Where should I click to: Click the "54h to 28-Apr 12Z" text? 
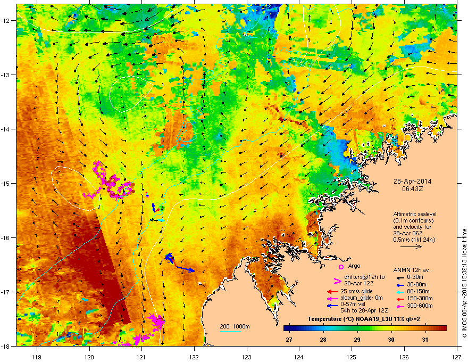click(364, 310)
